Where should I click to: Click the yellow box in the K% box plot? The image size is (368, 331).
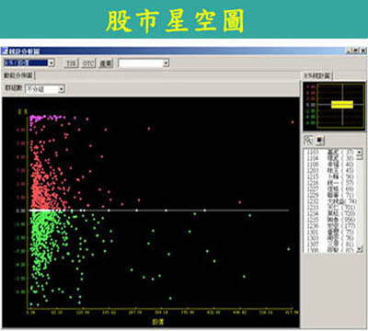coord(342,105)
